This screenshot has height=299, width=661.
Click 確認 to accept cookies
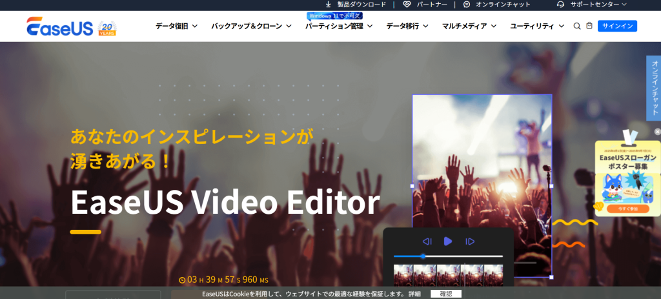[x=446, y=294]
